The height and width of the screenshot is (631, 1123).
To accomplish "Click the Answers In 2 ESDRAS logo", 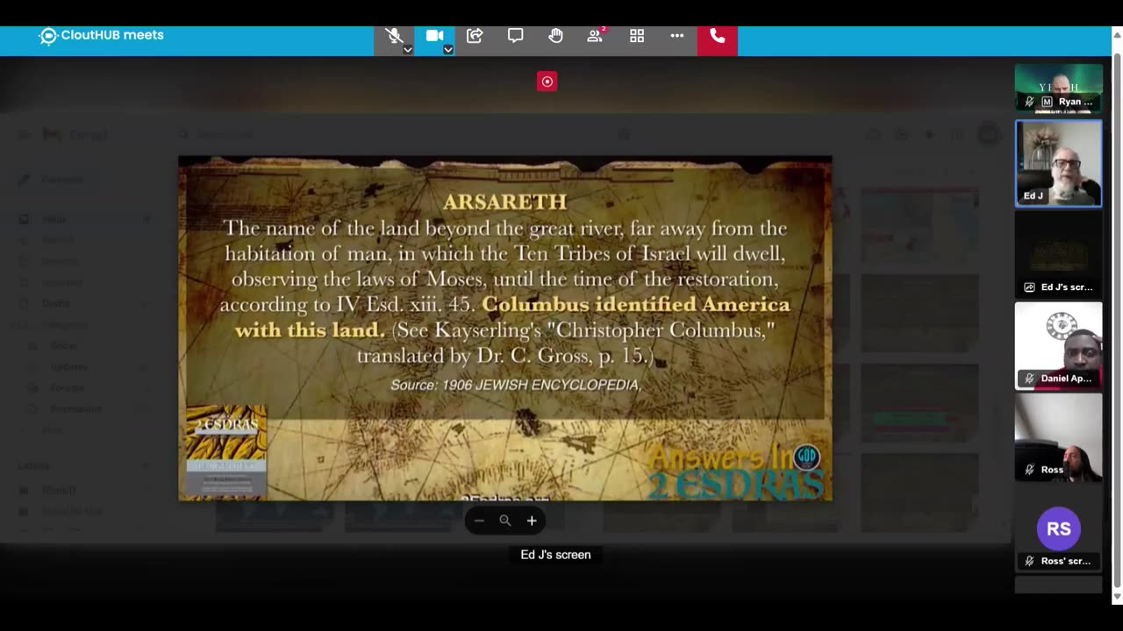I will point(735,471).
